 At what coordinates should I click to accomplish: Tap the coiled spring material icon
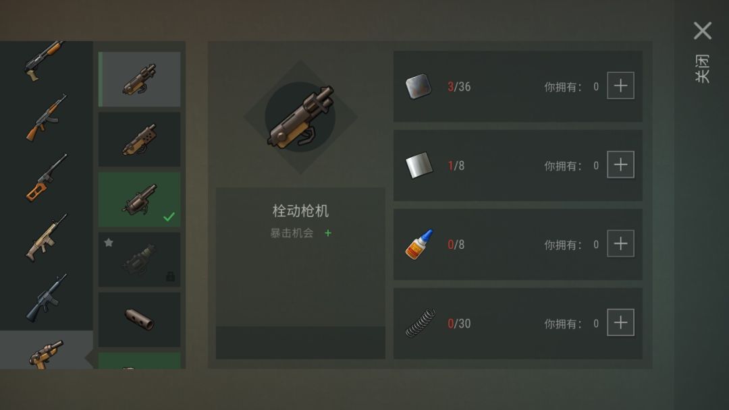pos(421,323)
